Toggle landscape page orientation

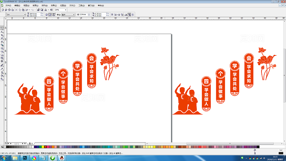point(50,15)
